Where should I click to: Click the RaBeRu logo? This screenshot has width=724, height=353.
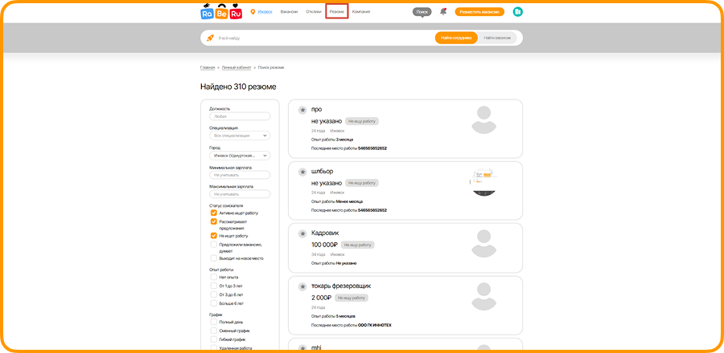[221, 12]
